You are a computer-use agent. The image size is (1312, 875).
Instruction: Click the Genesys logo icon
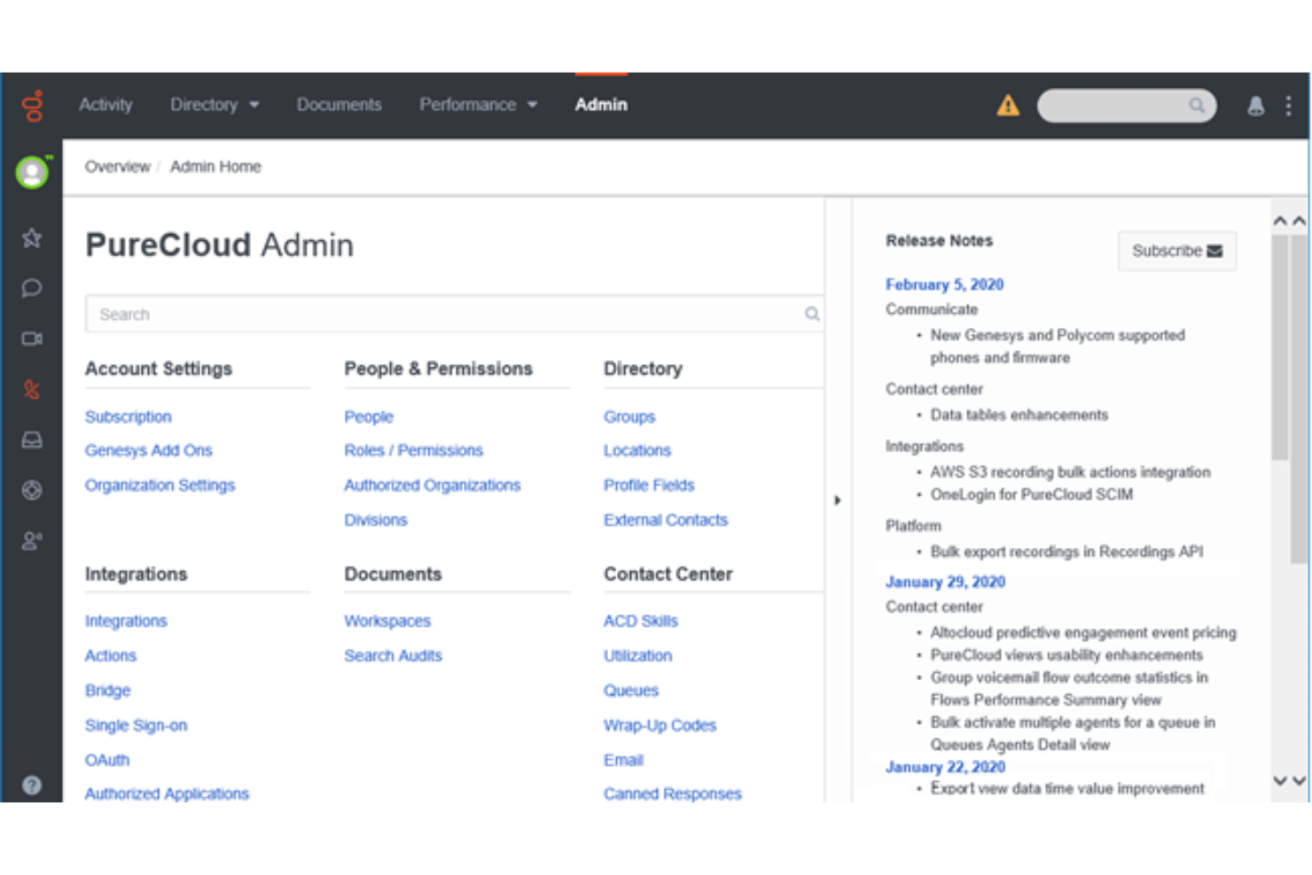coord(32,105)
